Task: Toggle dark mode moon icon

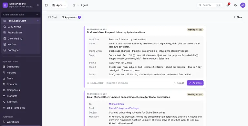Action: pos(235,5)
